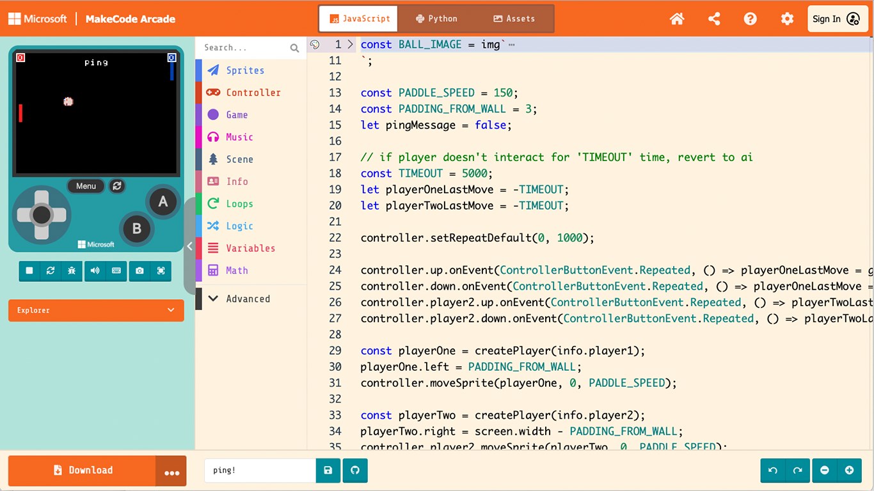Zoom in the code editor
The width and height of the screenshot is (874, 491).
click(x=849, y=471)
